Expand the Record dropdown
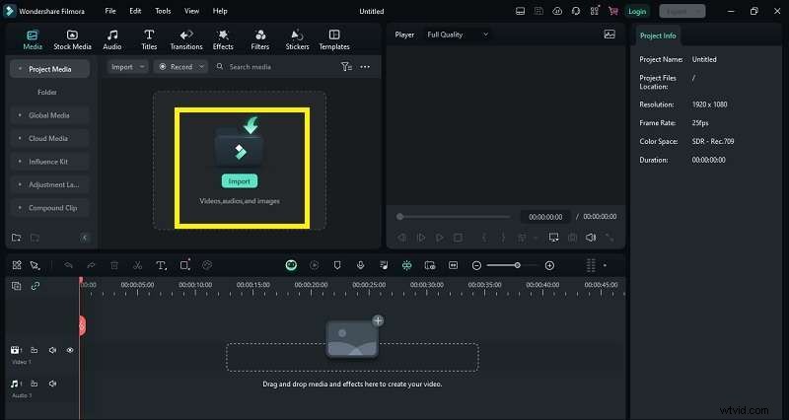Screen dimensions: 789x420 click(x=180, y=66)
